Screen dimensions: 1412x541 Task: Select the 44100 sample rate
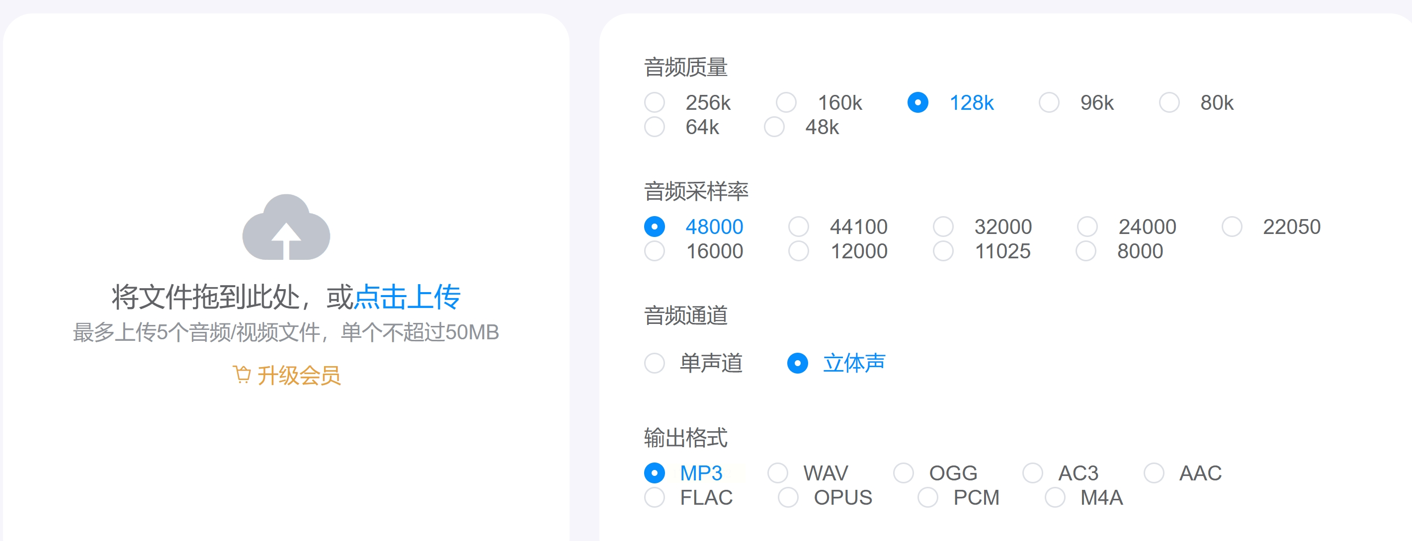tap(798, 227)
